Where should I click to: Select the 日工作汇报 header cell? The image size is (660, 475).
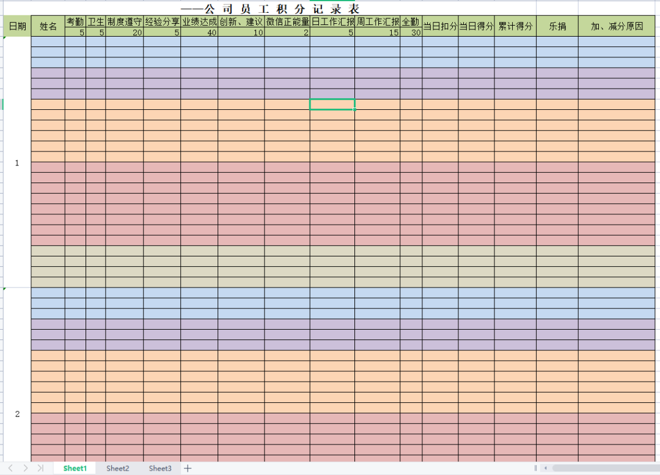332,21
